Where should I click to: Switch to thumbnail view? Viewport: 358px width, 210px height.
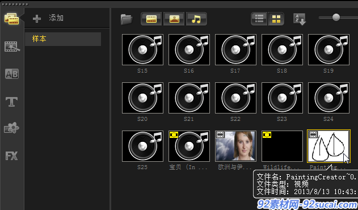[276, 19]
